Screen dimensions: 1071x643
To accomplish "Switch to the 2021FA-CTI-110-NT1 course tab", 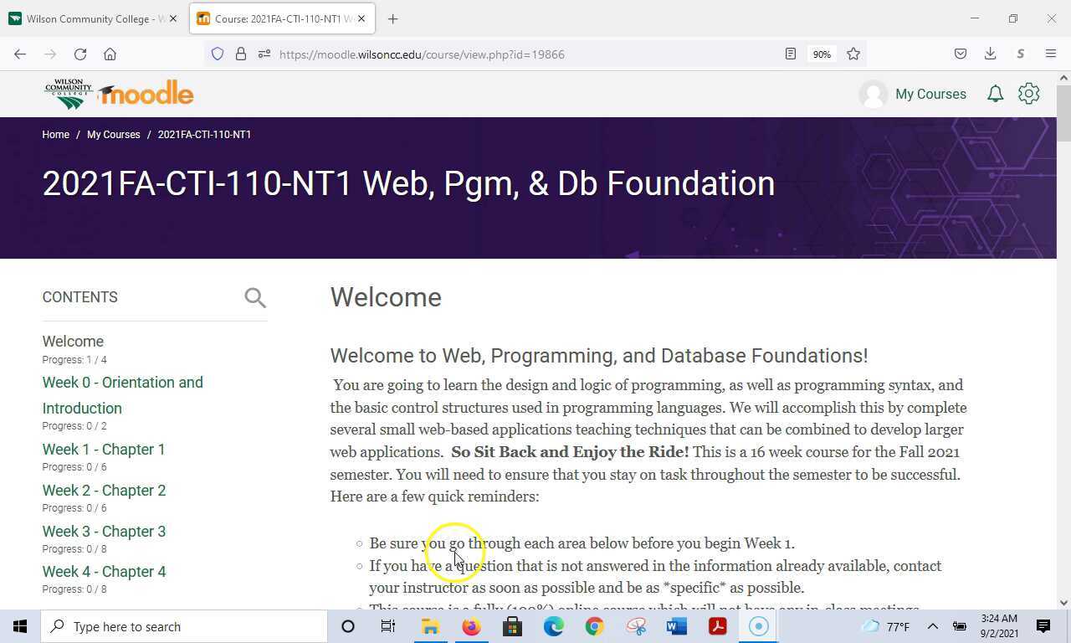I will [276, 18].
